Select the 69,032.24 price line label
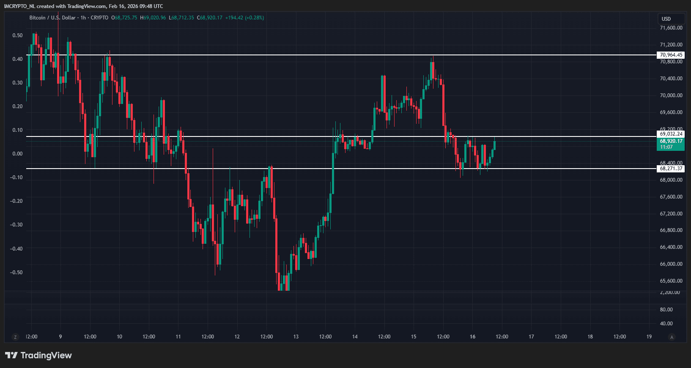691x368 pixels. click(x=671, y=134)
